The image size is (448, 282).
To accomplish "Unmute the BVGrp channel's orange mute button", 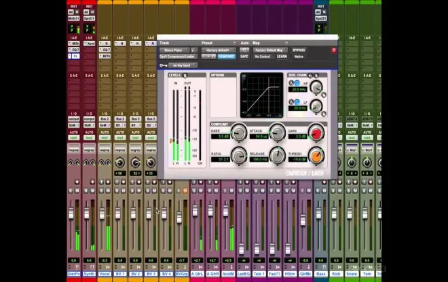I will [x=185, y=190].
